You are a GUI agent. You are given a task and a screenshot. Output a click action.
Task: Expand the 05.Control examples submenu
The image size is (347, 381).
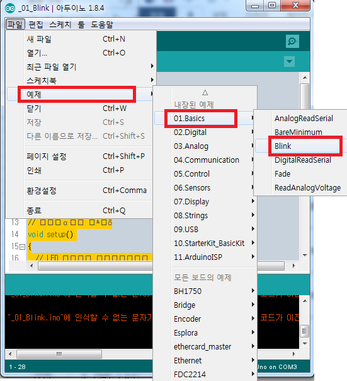(x=205, y=173)
